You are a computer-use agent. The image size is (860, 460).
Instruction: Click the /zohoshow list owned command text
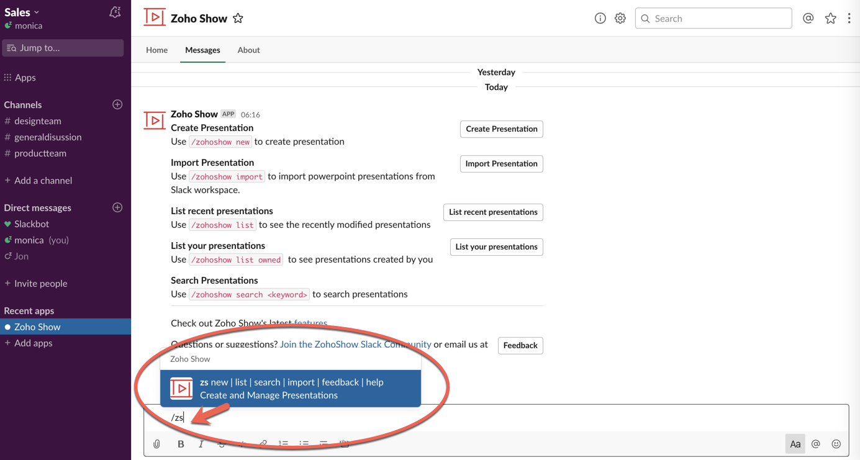(236, 260)
